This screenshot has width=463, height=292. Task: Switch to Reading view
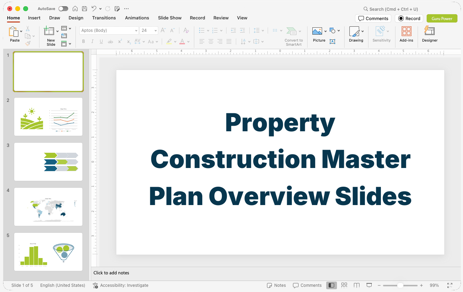[x=357, y=285]
